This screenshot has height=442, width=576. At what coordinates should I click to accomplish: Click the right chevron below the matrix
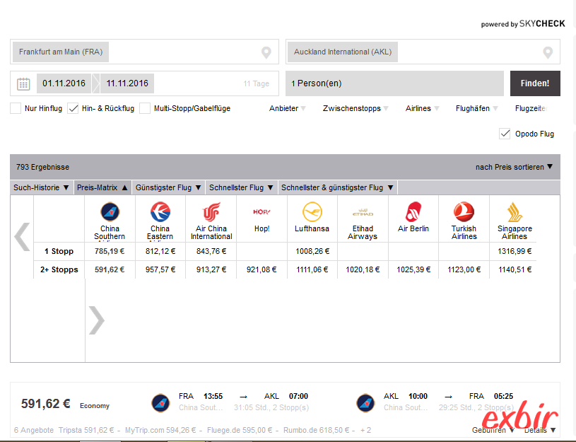(x=97, y=320)
